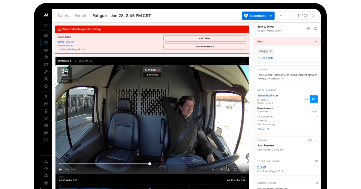The height and width of the screenshot is (189, 361).
Task: Click VIEW ALL recent events link
Action: coord(263,129)
